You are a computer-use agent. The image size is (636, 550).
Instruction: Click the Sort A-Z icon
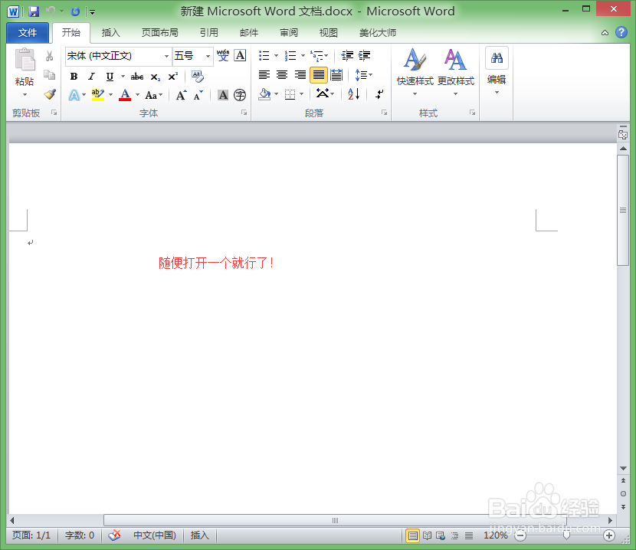pos(354,94)
